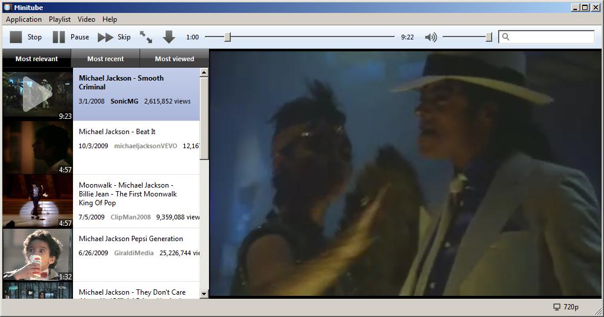Switch to the Most relevant tab
604x317 pixels.
[x=36, y=59]
